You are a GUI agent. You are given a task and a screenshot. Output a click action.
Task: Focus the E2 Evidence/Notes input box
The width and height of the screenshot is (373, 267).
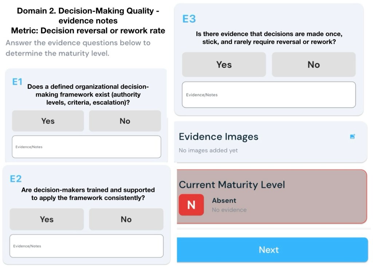pos(86,246)
